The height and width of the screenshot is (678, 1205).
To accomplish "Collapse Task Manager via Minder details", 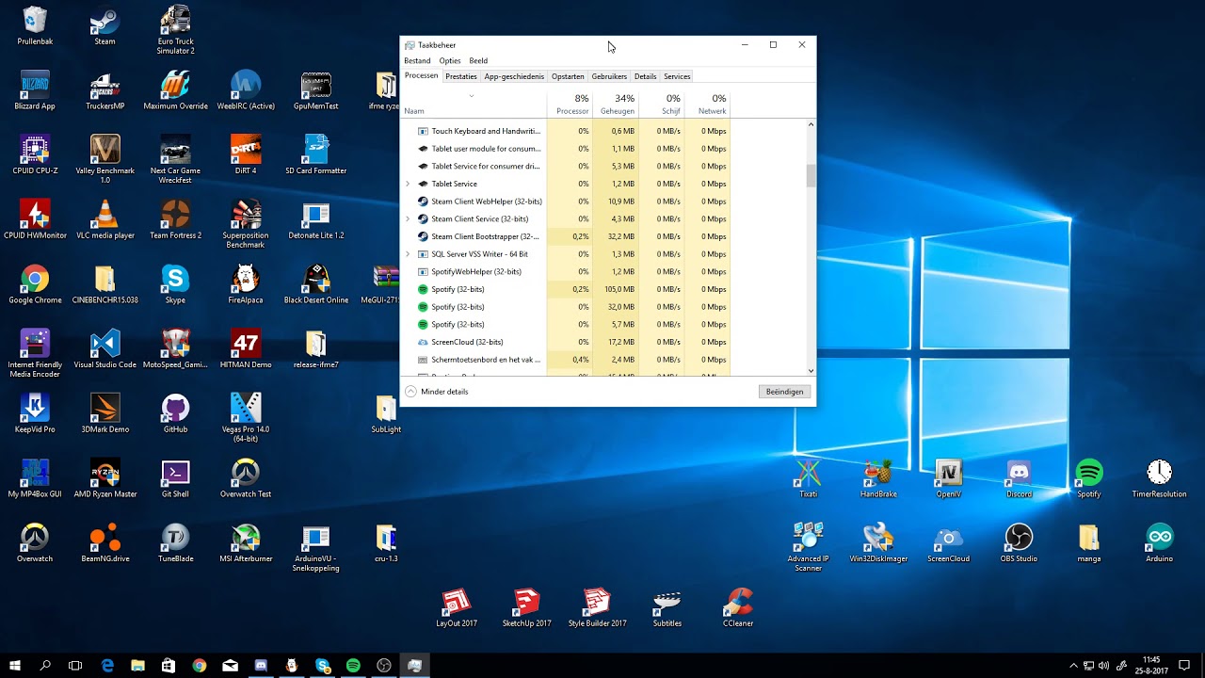I will coord(437,392).
